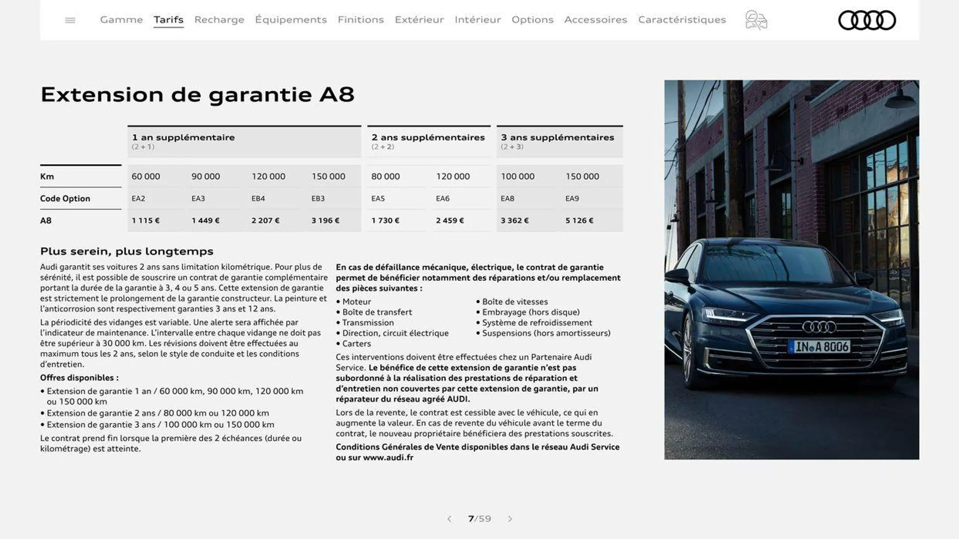The width and height of the screenshot is (959, 539).
Task: Click the Audi four-rings logo
Action: coord(867,20)
